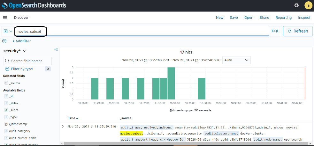Screen dimensions: 314x146
Task: Click the filter options circle icon
Action: point(4,41)
